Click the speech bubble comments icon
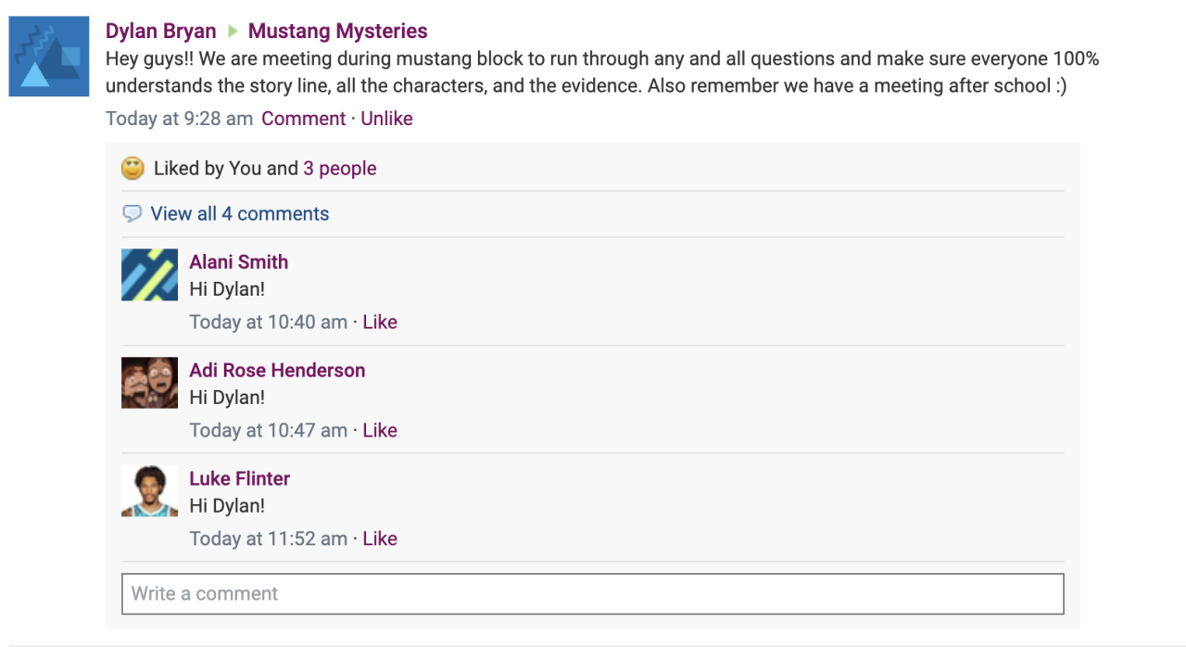 point(132,214)
